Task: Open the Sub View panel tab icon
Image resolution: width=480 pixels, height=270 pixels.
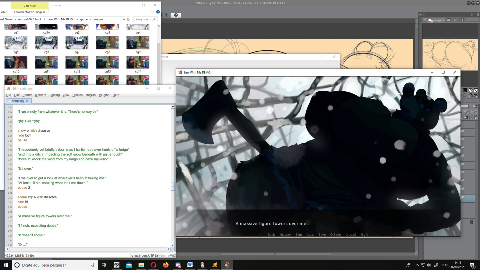Action: pos(448,20)
